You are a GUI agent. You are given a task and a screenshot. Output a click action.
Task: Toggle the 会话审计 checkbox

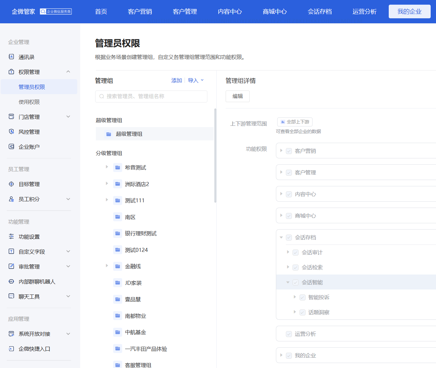coord(296,253)
